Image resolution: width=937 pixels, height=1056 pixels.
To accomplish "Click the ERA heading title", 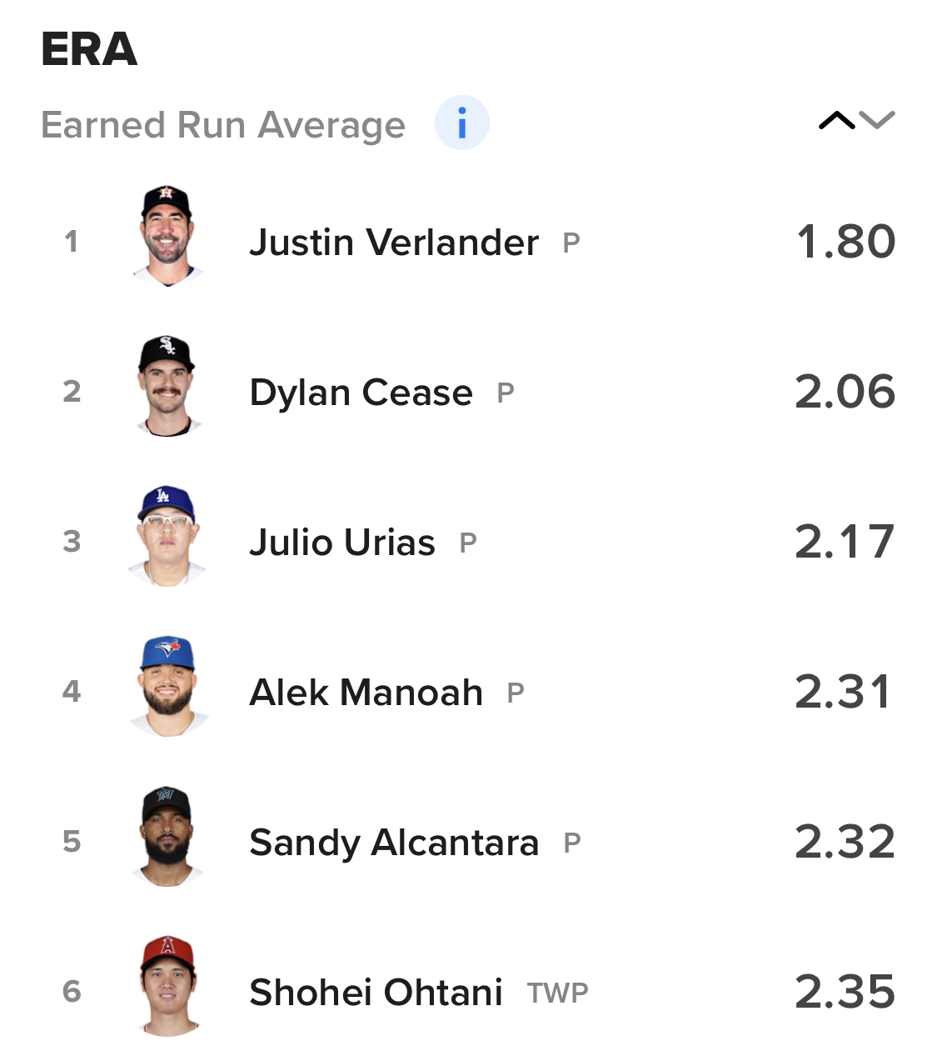I will tap(89, 50).
